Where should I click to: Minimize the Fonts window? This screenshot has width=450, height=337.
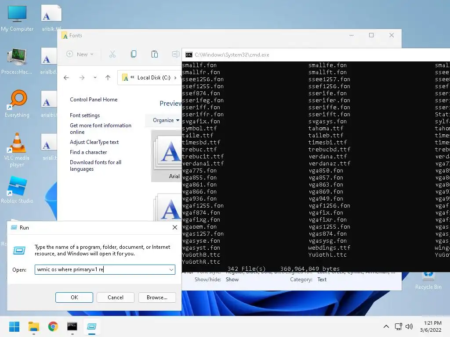point(351,35)
